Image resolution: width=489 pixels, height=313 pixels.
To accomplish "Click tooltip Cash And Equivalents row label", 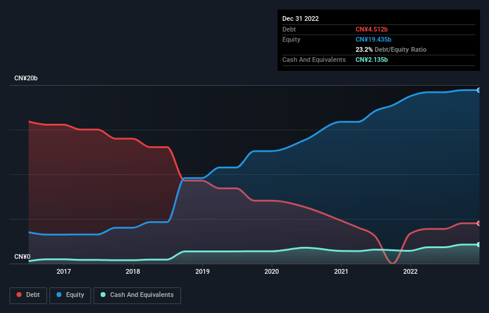I will 314,60.
